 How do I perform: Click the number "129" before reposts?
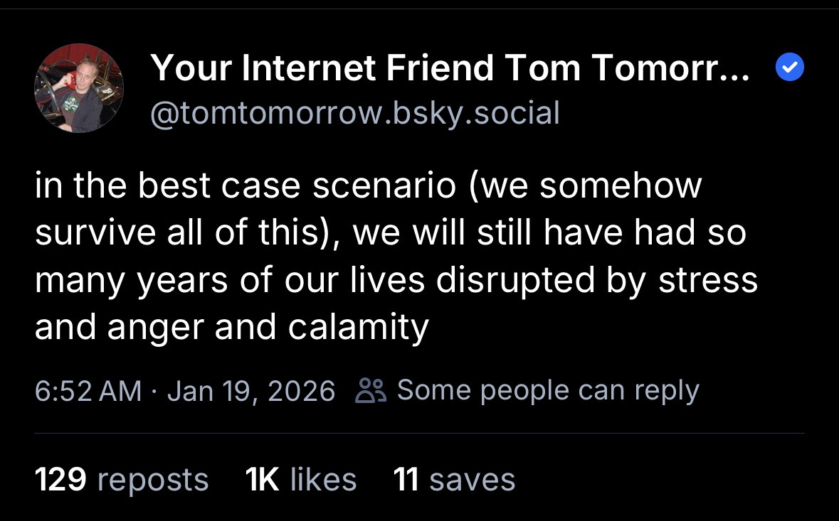point(60,480)
